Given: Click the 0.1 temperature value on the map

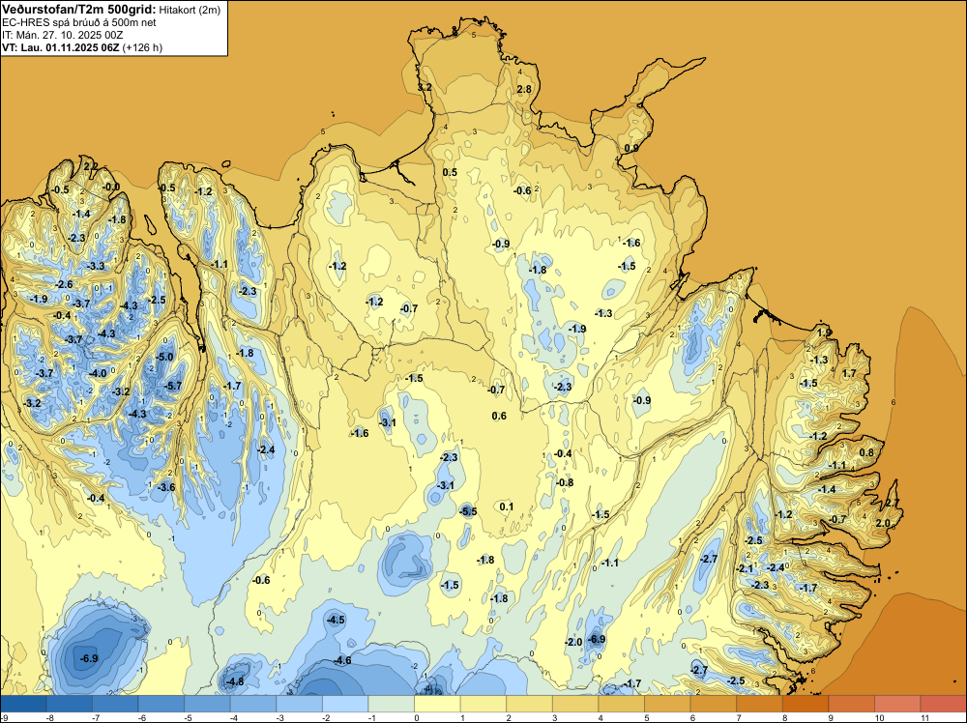Looking at the screenshot, I should [507, 506].
